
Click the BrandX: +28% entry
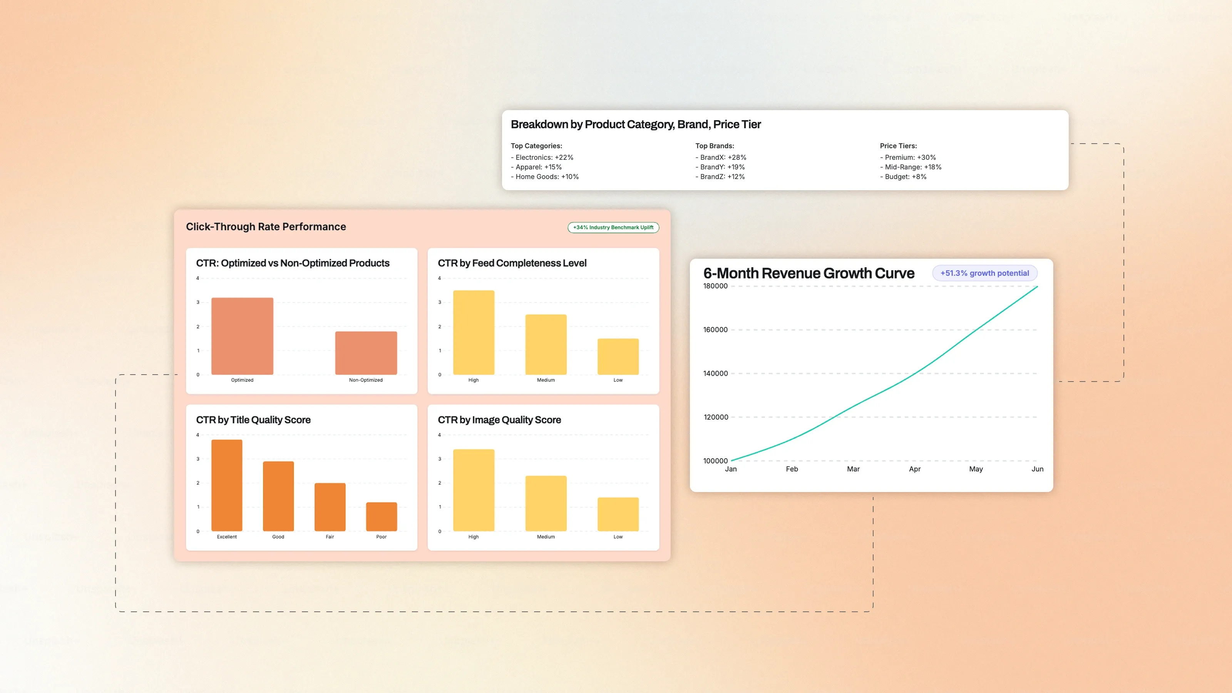(x=721, y=157)
